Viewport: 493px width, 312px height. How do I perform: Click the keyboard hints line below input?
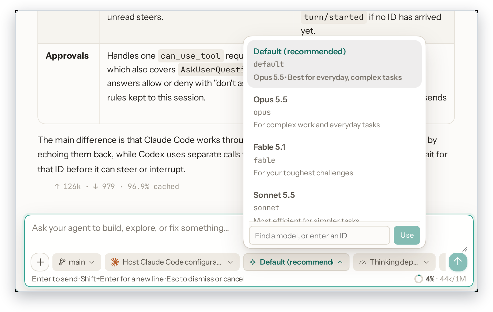[138, 279]
